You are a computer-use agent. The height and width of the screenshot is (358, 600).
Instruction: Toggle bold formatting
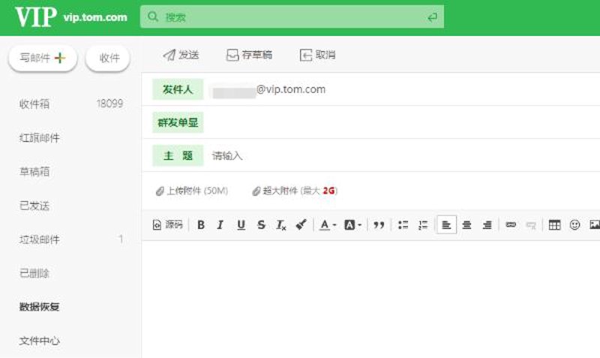tap(200, 224)
